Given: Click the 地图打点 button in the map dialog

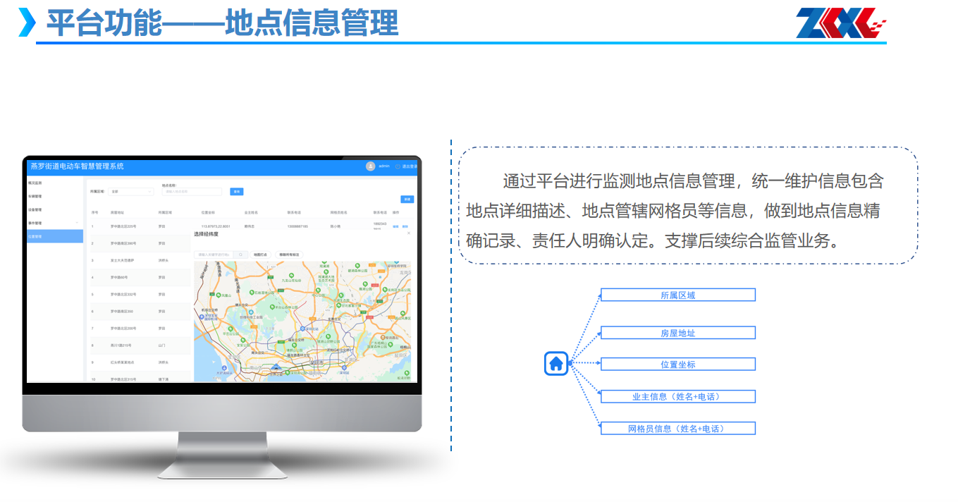Looking at the screenshot, I should click(261, 254).
